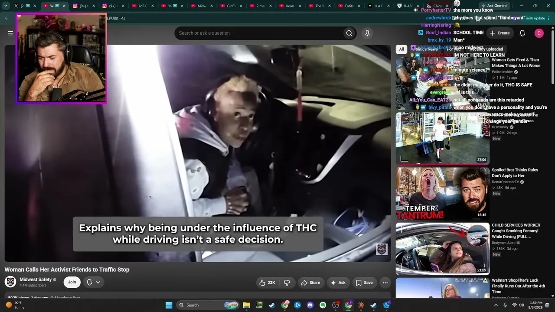Open Spoiled Brat Thinks Rules video thumbnail
Viewport: 555px width, 312px height.
tap(442, 193)
